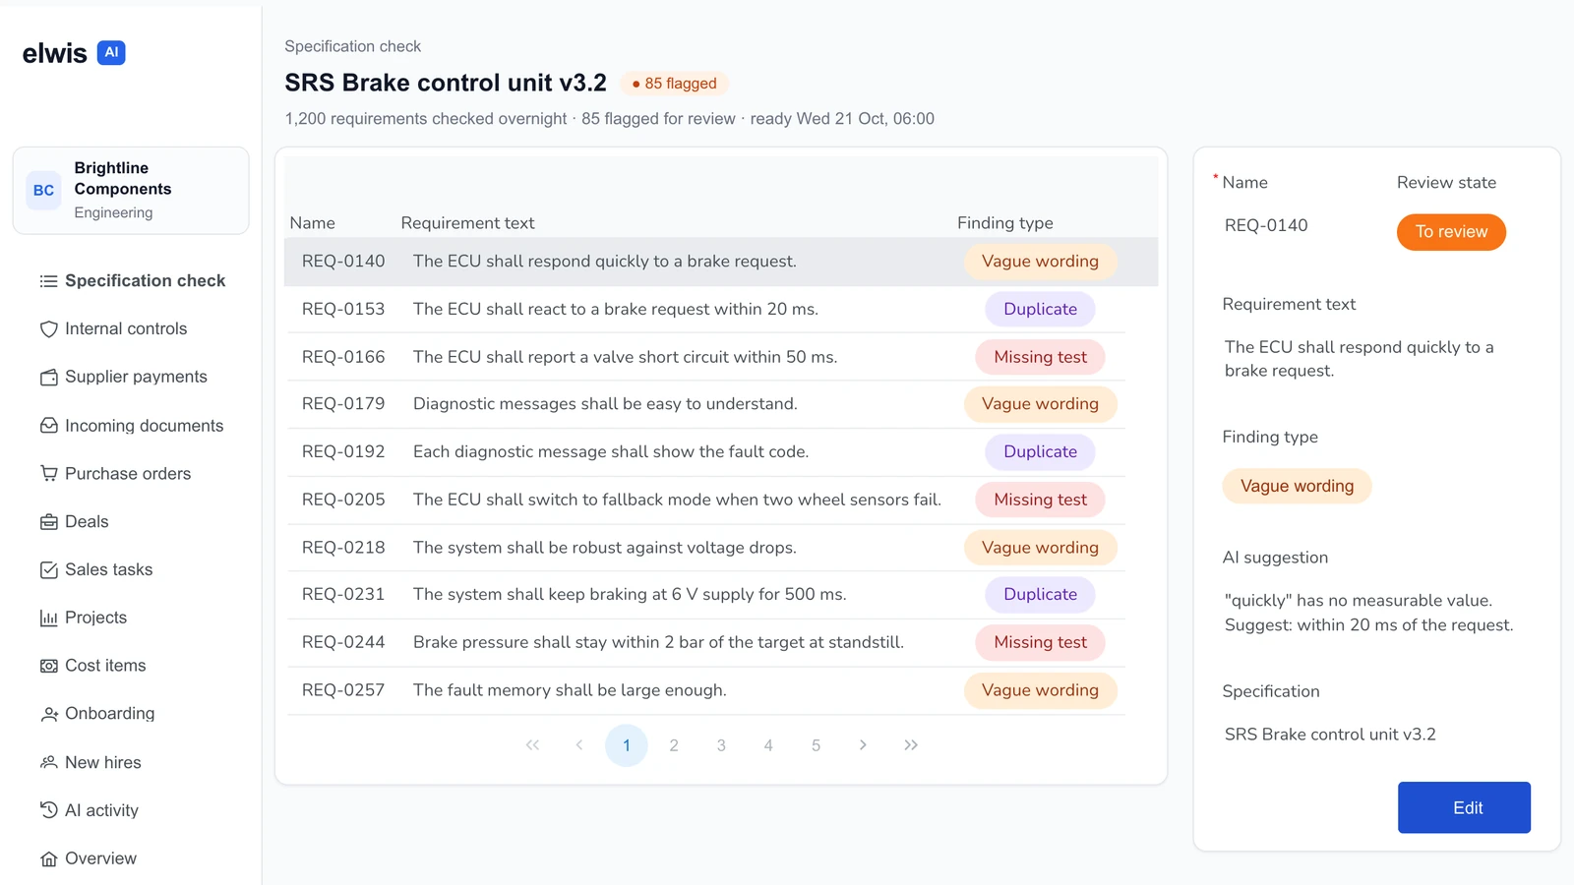Click Vague wording badge in details panel
Image resolution: width=1574 pixels, height=885 pixels.
tap(1297, 486)
